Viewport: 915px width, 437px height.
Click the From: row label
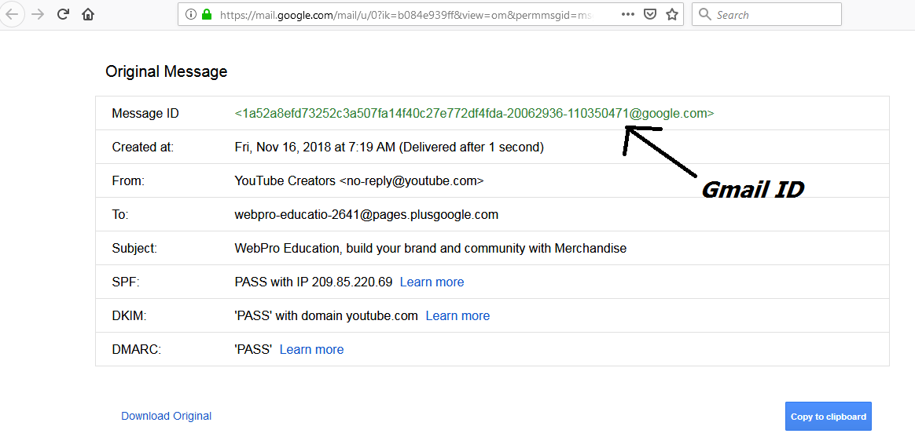click(x=128, y=181)
